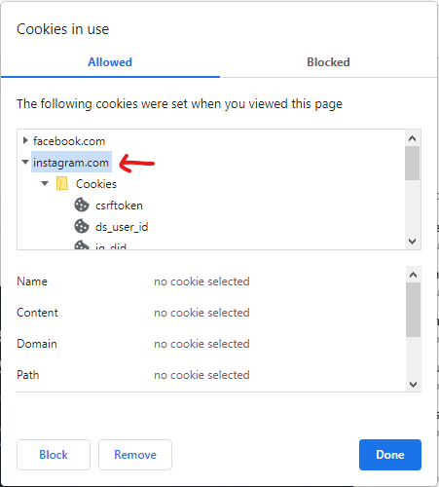Click the details panel scroll-down arrow
This screenshot has width=439, height=487.
pos(413,385)
